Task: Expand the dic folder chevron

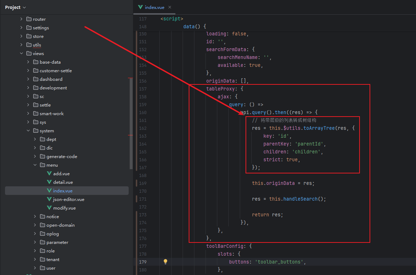Action: tap(35, 148)
